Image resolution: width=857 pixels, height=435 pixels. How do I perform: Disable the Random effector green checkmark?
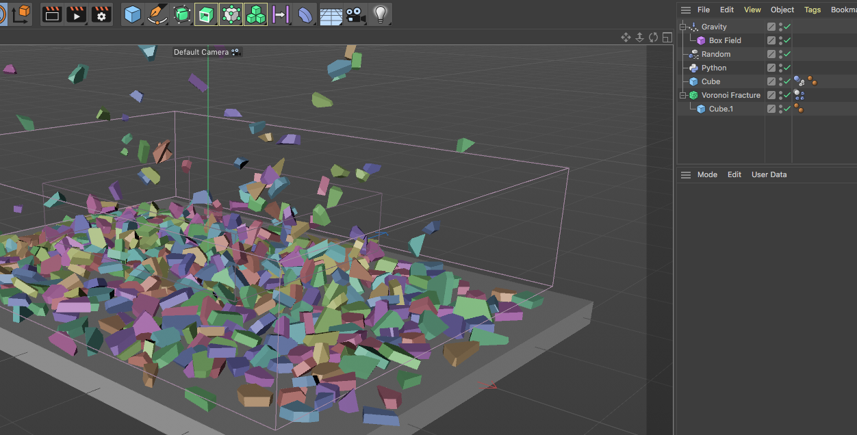coord(787,54)
